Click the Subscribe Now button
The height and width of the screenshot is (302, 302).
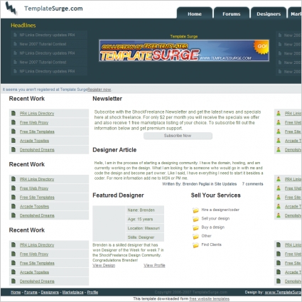coord(178,136)
